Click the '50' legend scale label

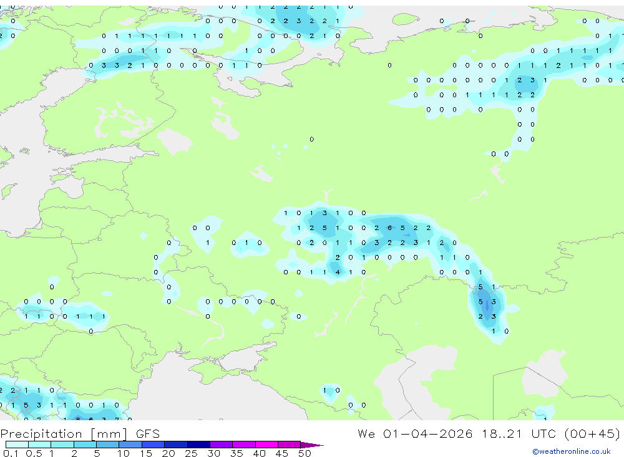coord(305,453)
